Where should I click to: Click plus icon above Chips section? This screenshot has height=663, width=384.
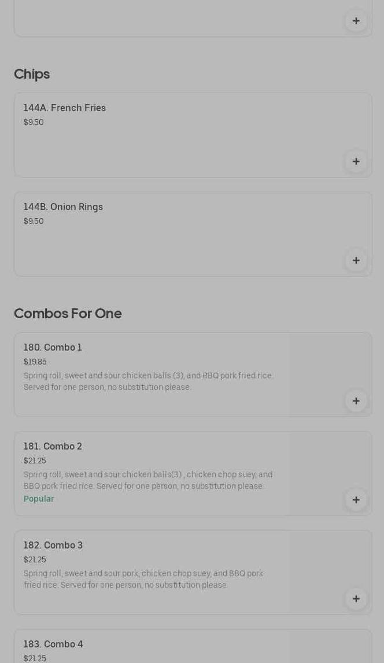click(x=356, y=21)
